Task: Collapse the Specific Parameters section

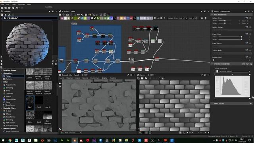Action: point(212,64)
